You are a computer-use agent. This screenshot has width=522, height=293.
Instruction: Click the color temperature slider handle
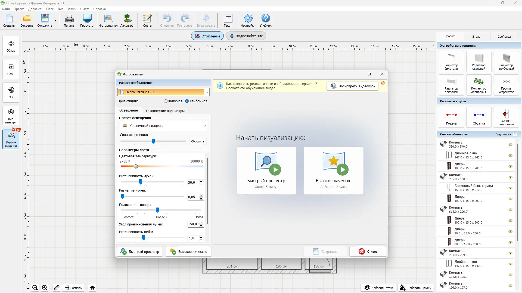tap(136, 167)
